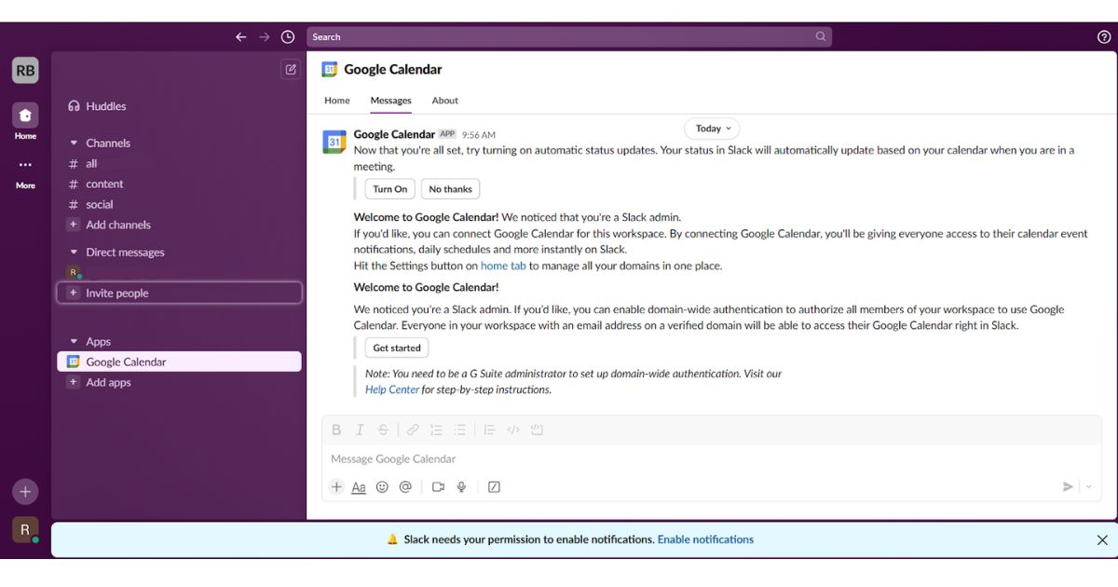Viewport: 1118px width, 587px height.
Task: Click the Search field
Action: point(569,37)
